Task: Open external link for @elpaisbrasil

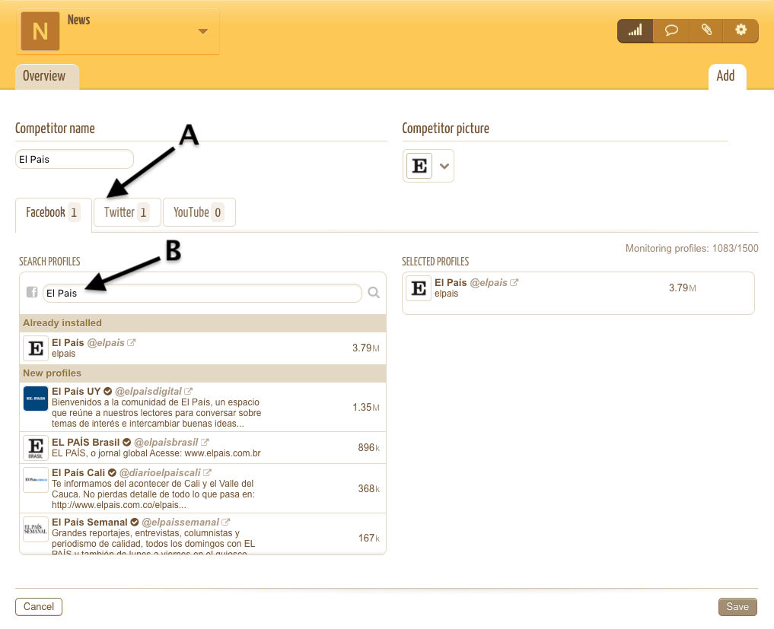Action: 205,443
